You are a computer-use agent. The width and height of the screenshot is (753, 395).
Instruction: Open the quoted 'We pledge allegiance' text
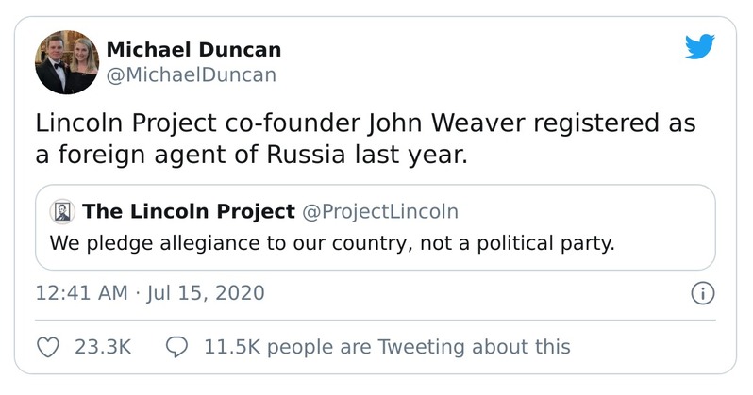click(331, 242)
